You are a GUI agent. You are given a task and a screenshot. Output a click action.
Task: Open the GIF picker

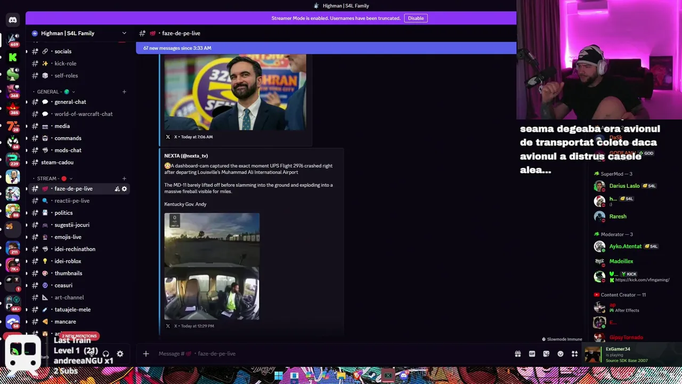pos(532,354)
